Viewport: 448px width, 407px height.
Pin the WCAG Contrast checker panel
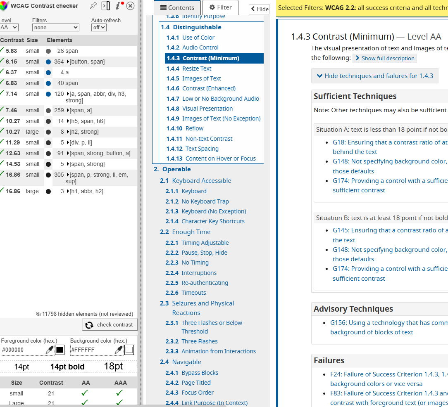pyautogui.click(x=93, y=6)
